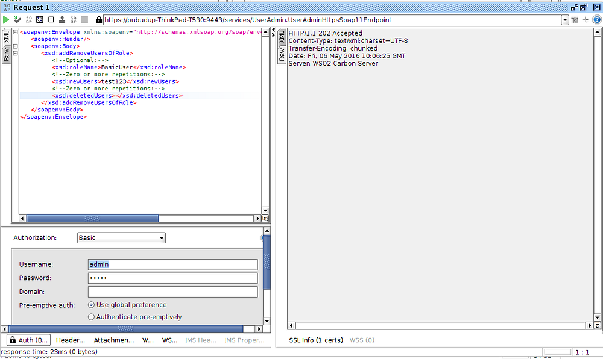Image resolution: width=603 pixels, height=359 pixels.
Task: Click response time 23ms status text
Action: 49,352
